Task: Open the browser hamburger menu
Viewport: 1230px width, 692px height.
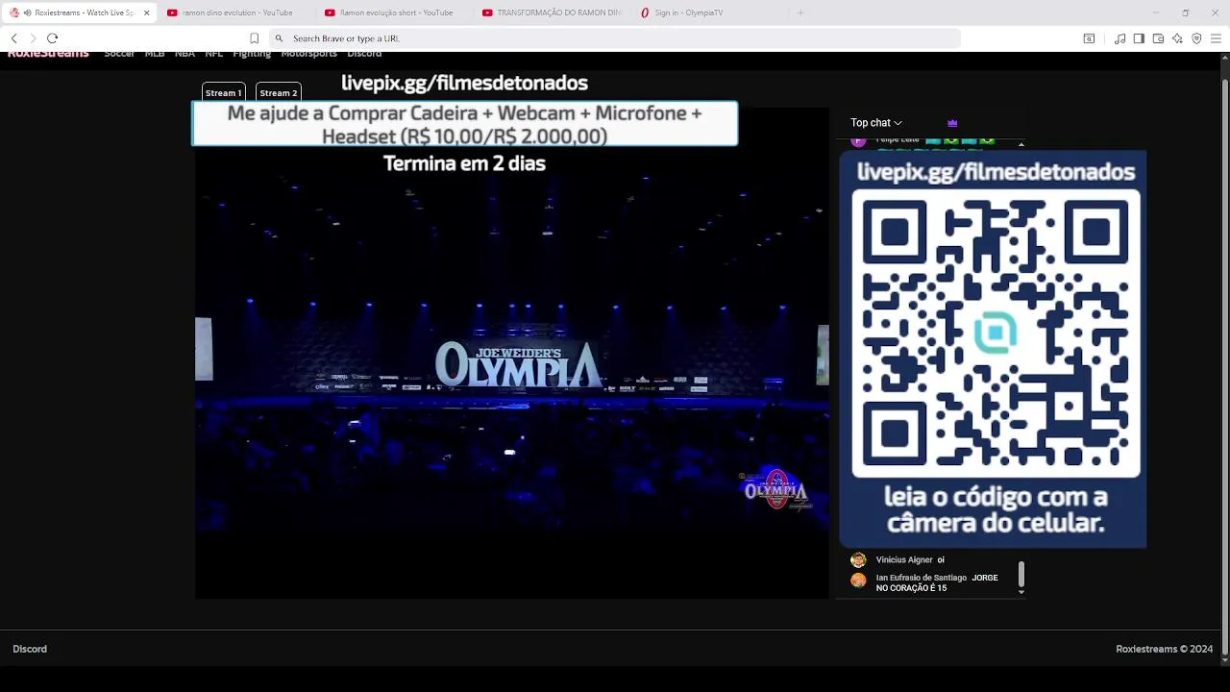Action: 1216,38
